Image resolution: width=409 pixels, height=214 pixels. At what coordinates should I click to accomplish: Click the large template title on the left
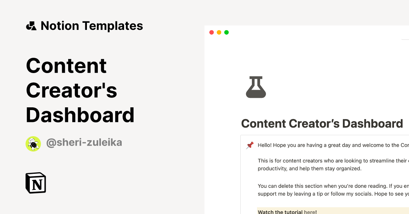tap(80, 90)
